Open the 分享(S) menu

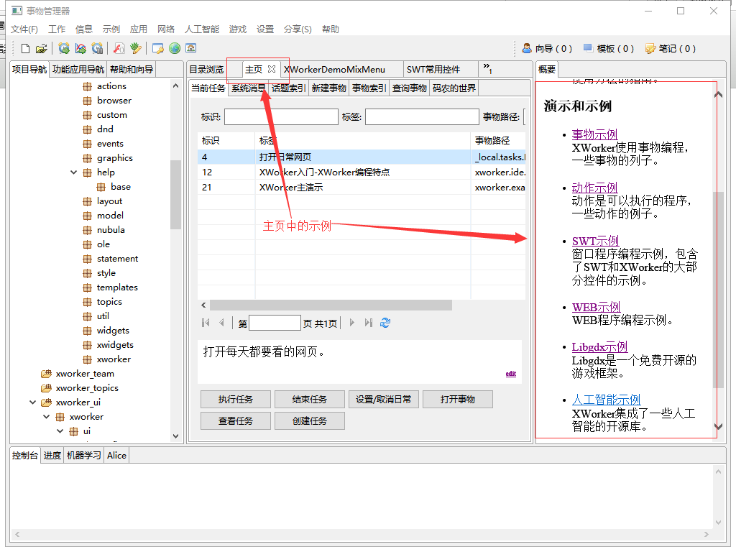pos(298,29)
